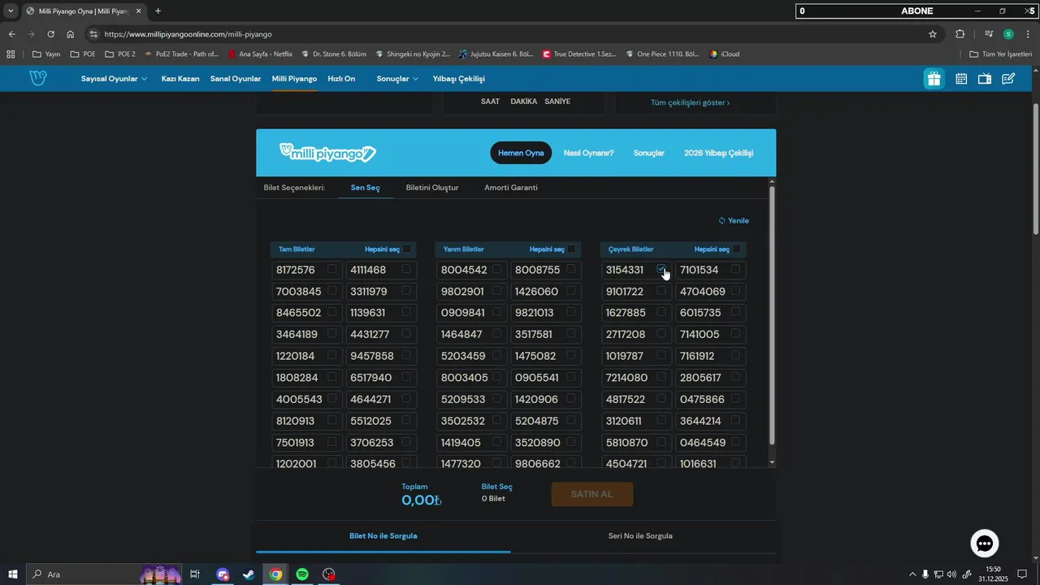Switch to Amorti Garanti tab
Screen dimensions: 1040x585
(x=511, y=188)
